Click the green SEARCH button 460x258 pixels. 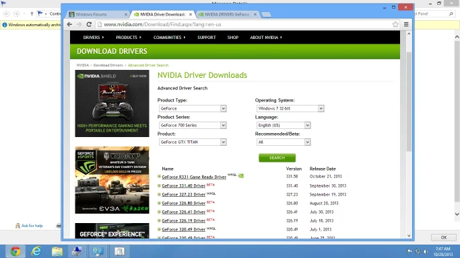pyautogui.click(x=277, y=158)
